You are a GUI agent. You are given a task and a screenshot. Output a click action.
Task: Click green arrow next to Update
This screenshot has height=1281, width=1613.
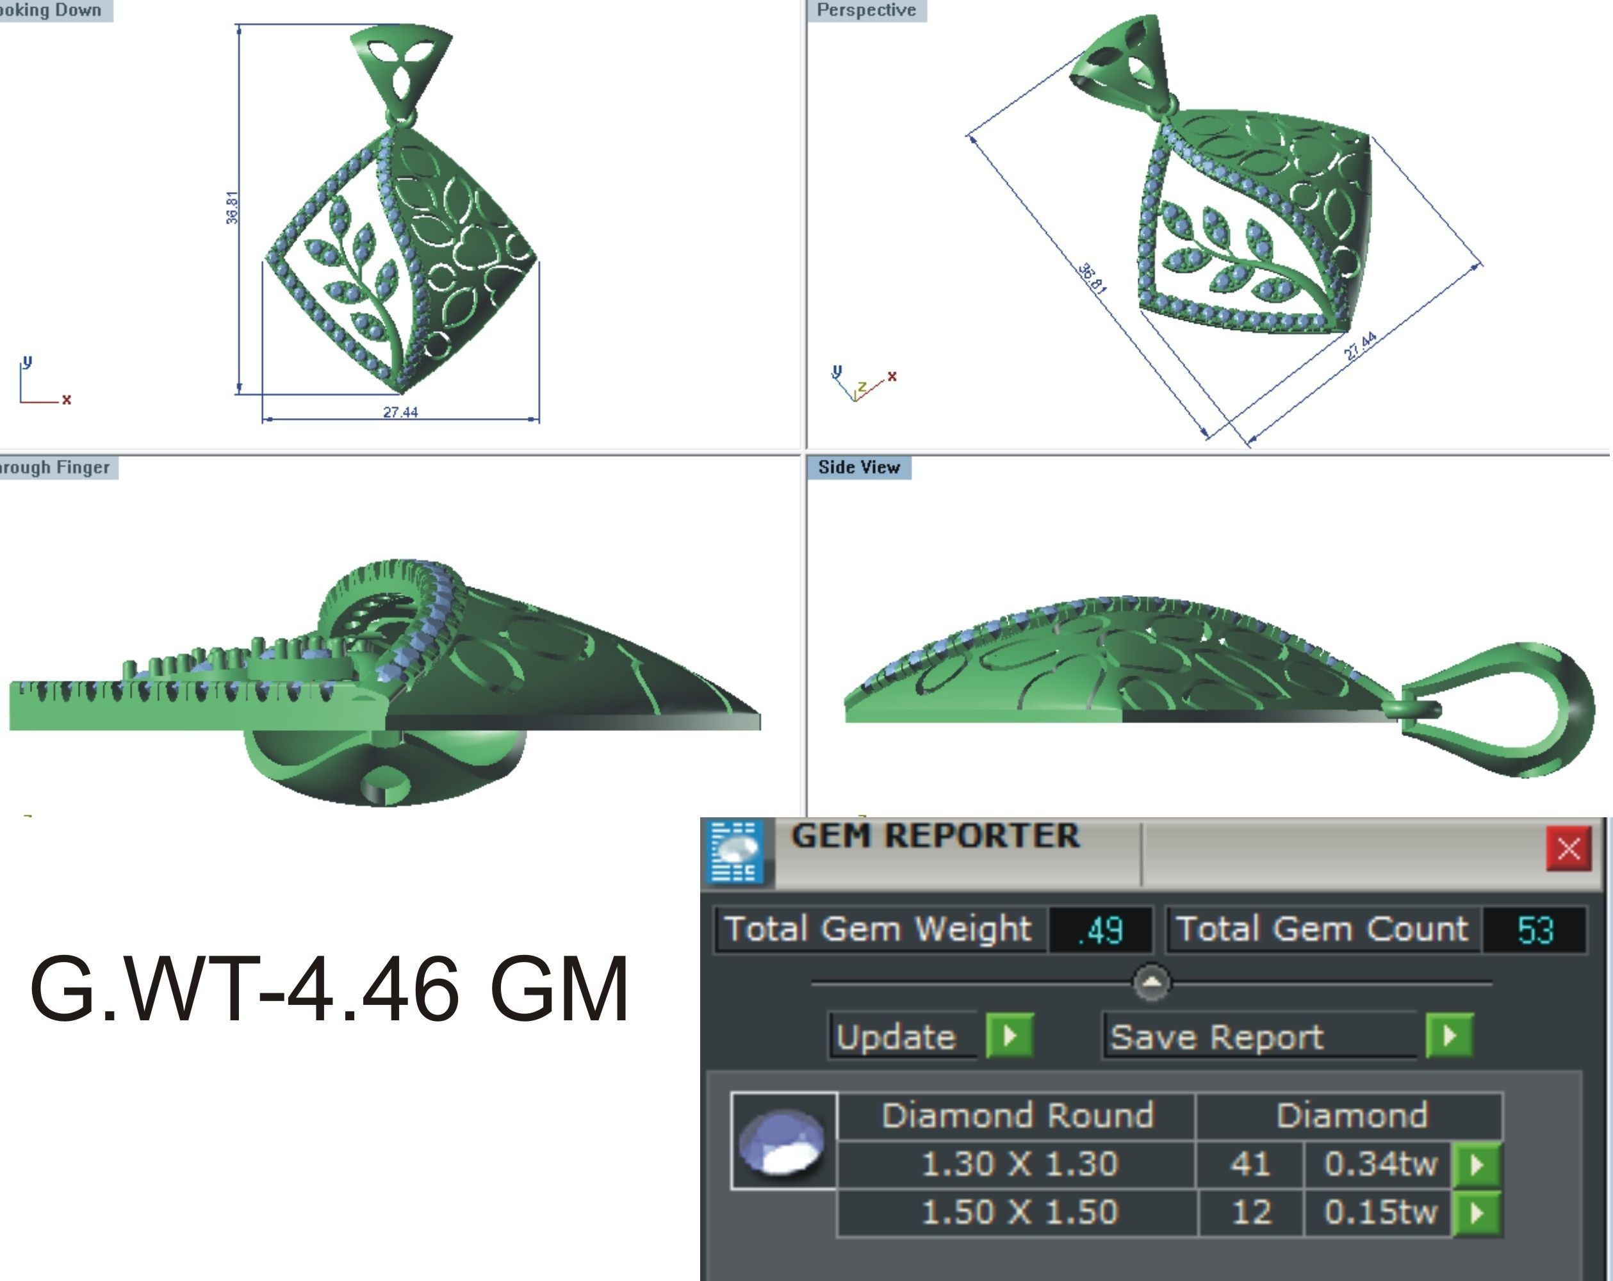pyautogui.click(x=1010, y=1036)
